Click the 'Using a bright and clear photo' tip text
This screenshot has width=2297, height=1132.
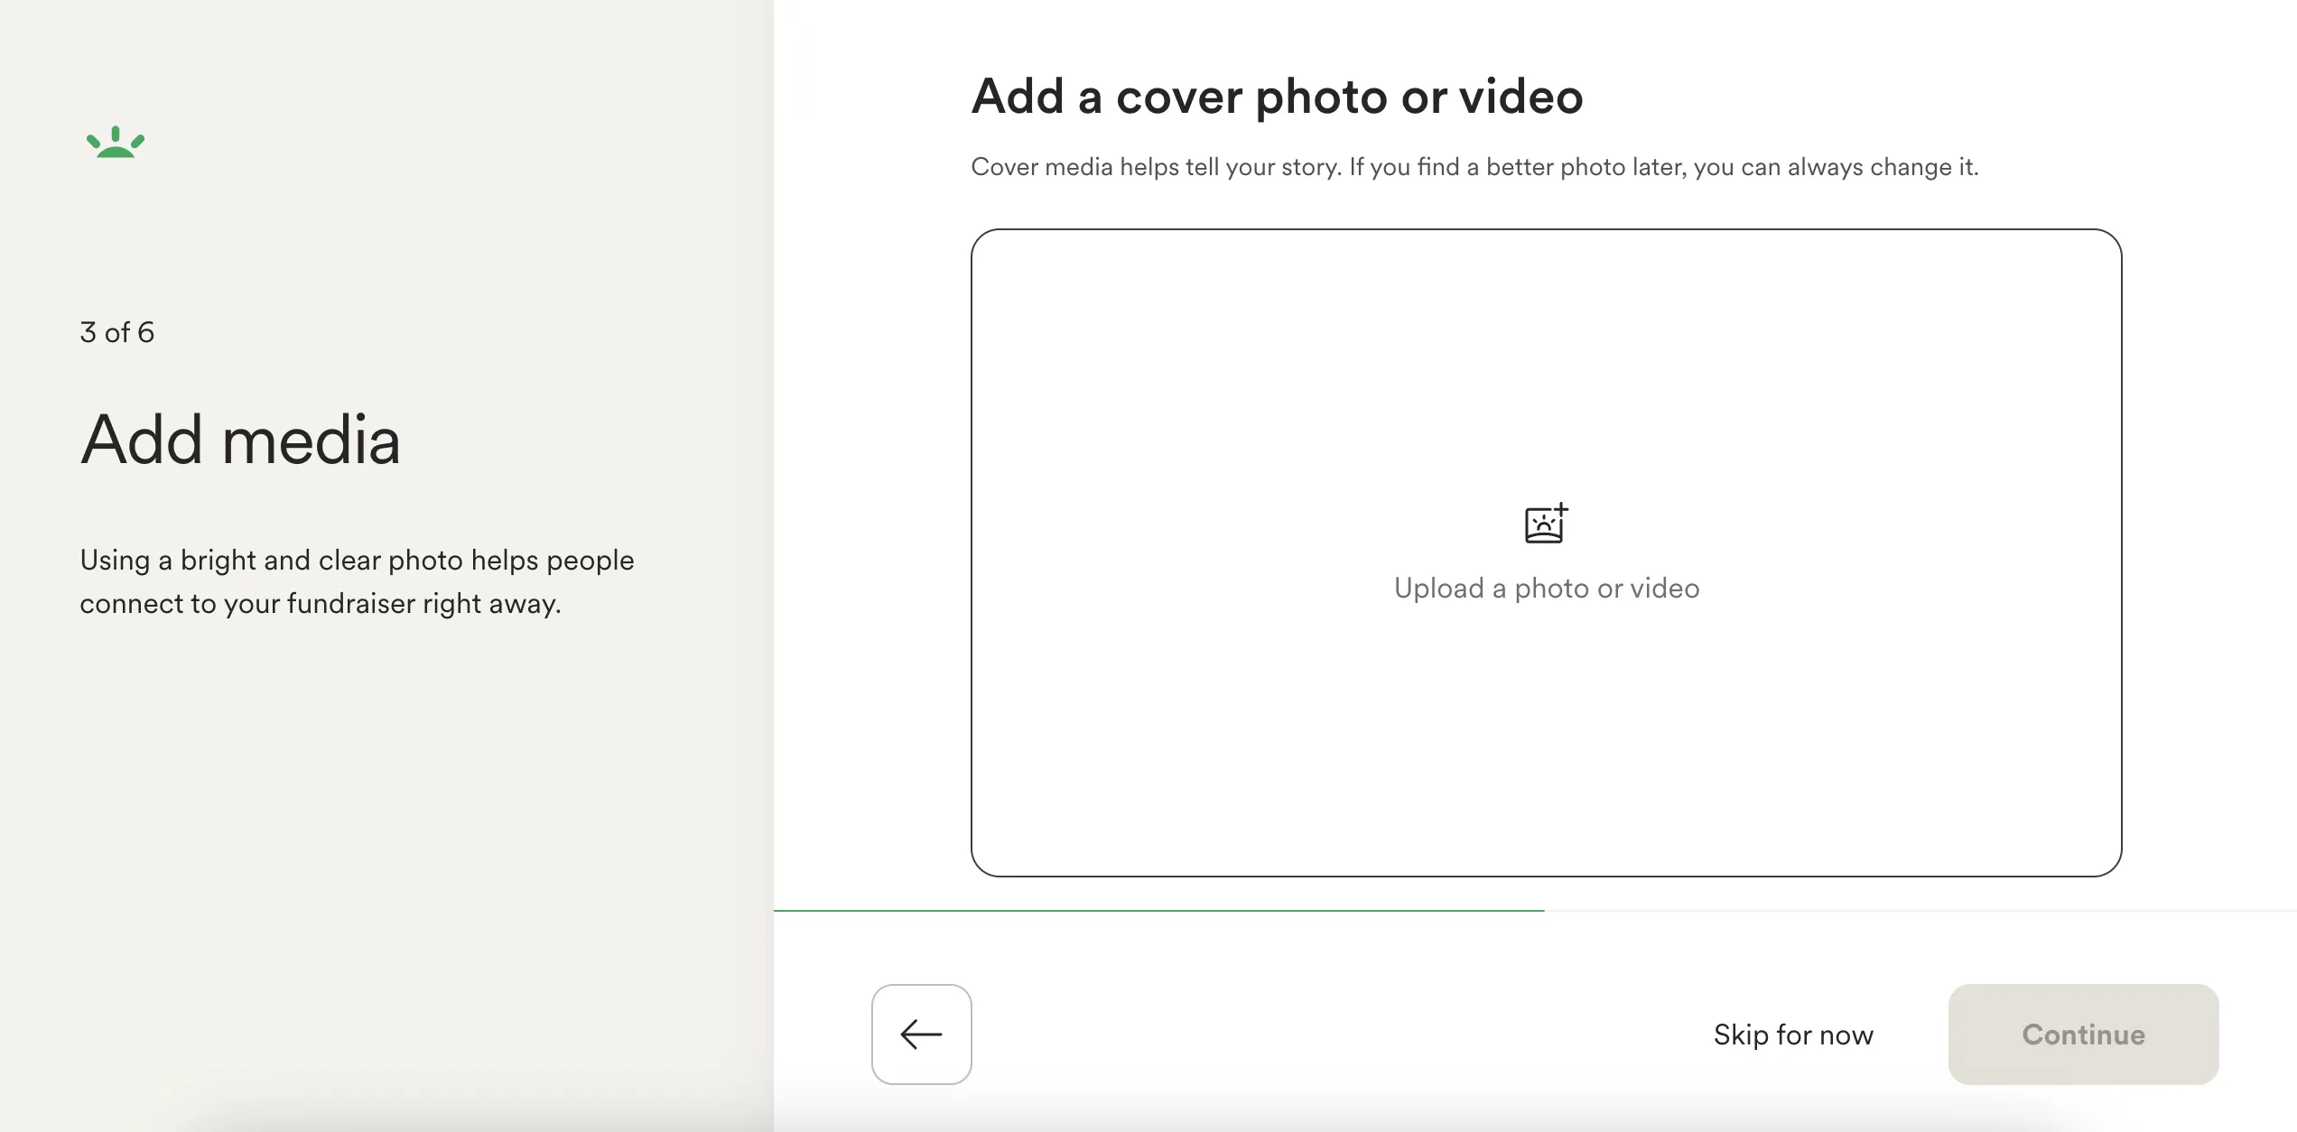tap(357, 581)
